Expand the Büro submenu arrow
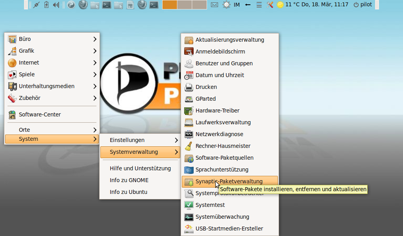This screenshot has width=403, height=236. click(95, 39)
